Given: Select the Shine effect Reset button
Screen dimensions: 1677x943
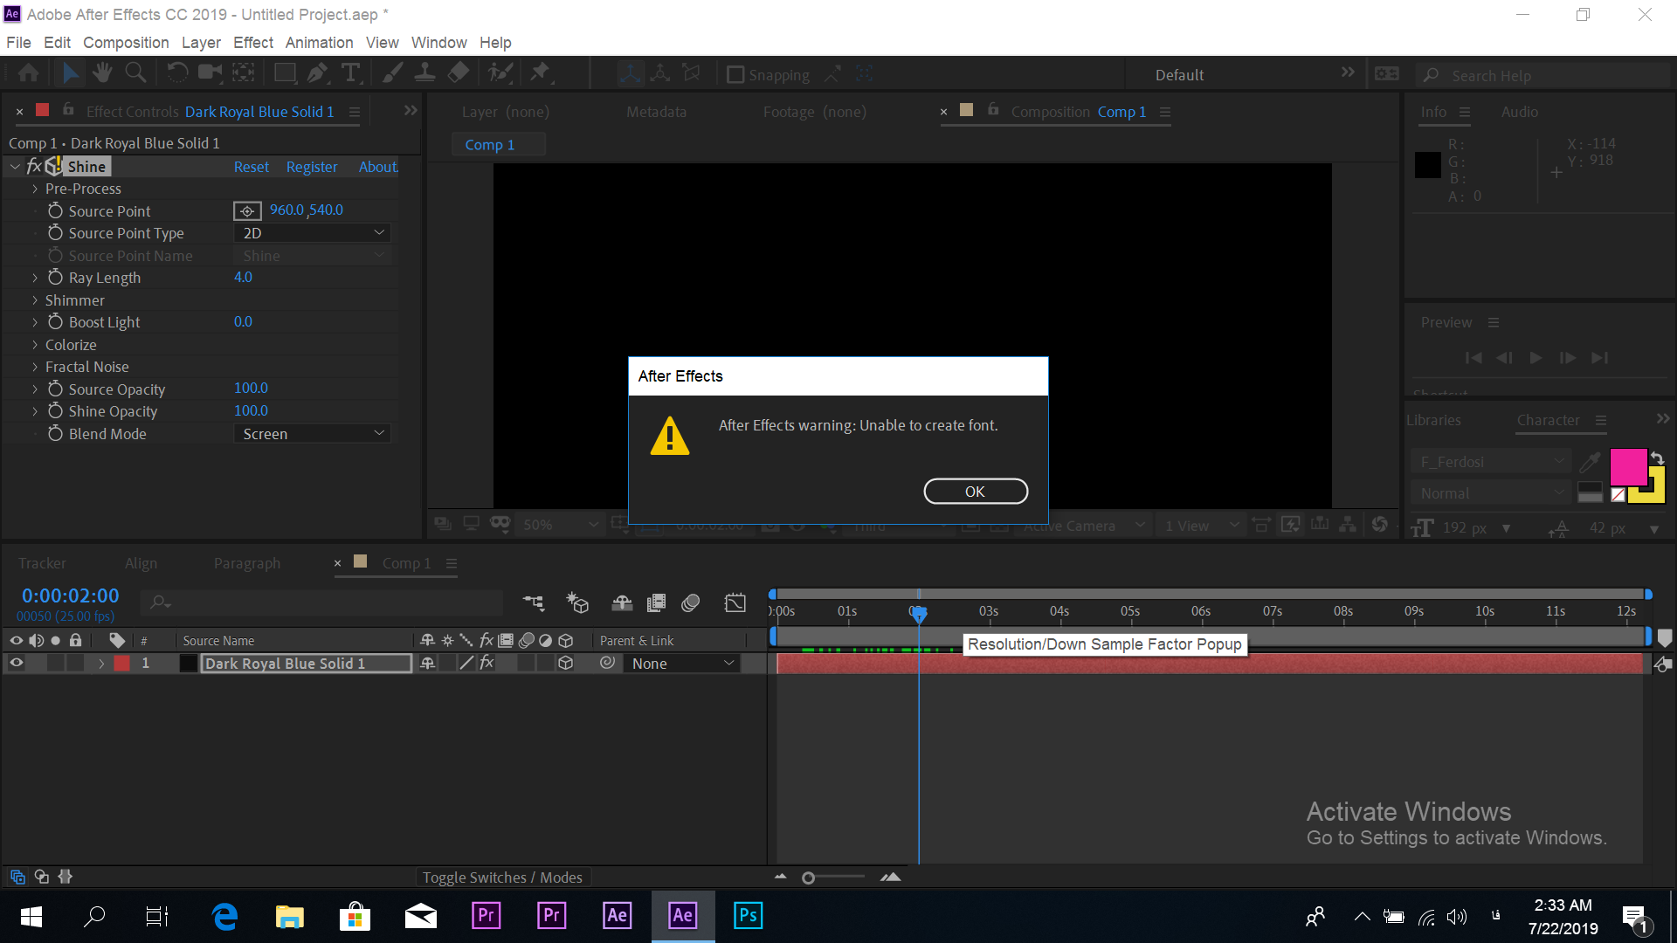Looking at the screenshot, I should point(251,167).
